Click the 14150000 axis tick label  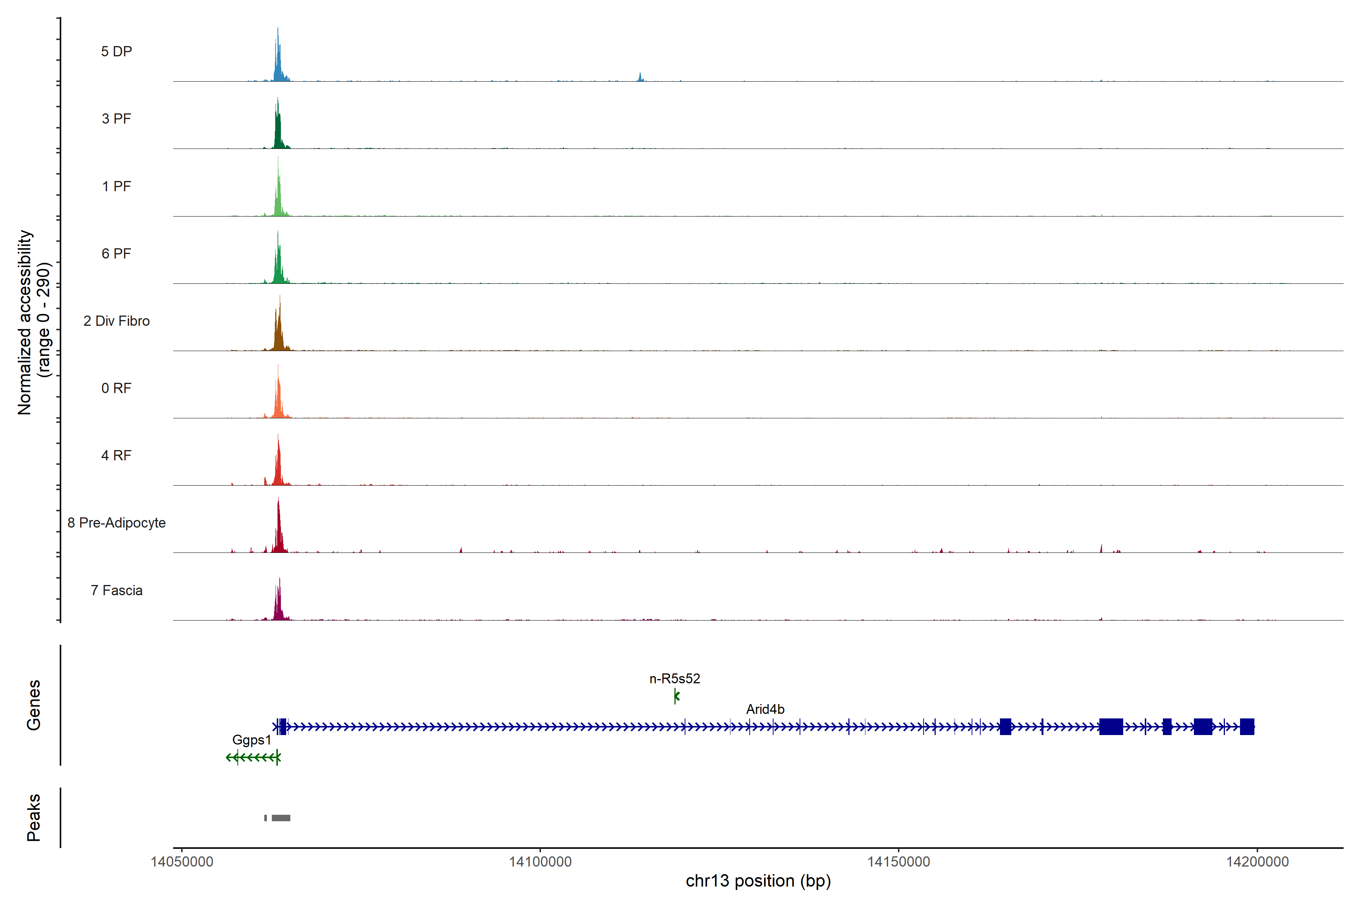point(898,862)
